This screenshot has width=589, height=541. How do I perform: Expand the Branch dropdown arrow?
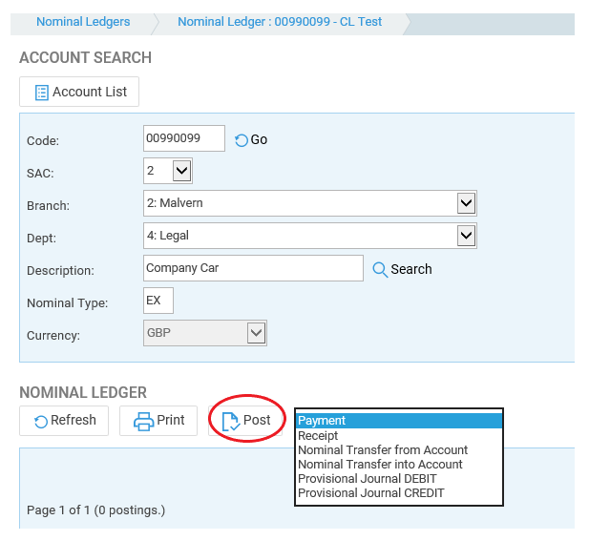click(466, 203)
